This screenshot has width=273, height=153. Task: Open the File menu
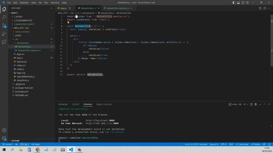tap(9, 3)
